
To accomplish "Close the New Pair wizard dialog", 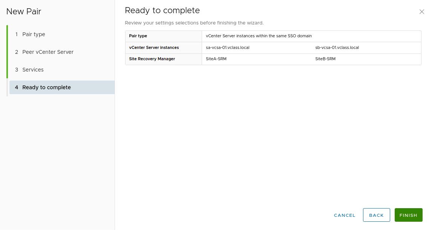I will pos(421,12).
